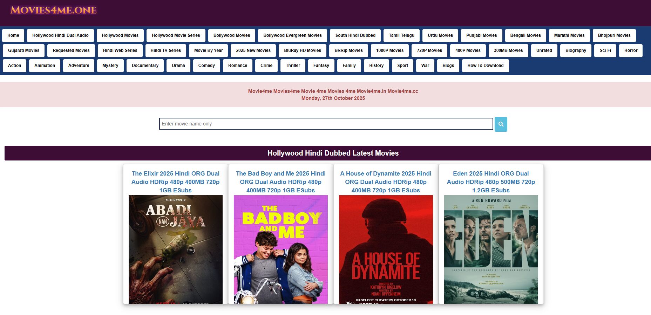The image size is (651, 315).
Task: Select South Hindi Dubbed category
Action: [355, 35]
